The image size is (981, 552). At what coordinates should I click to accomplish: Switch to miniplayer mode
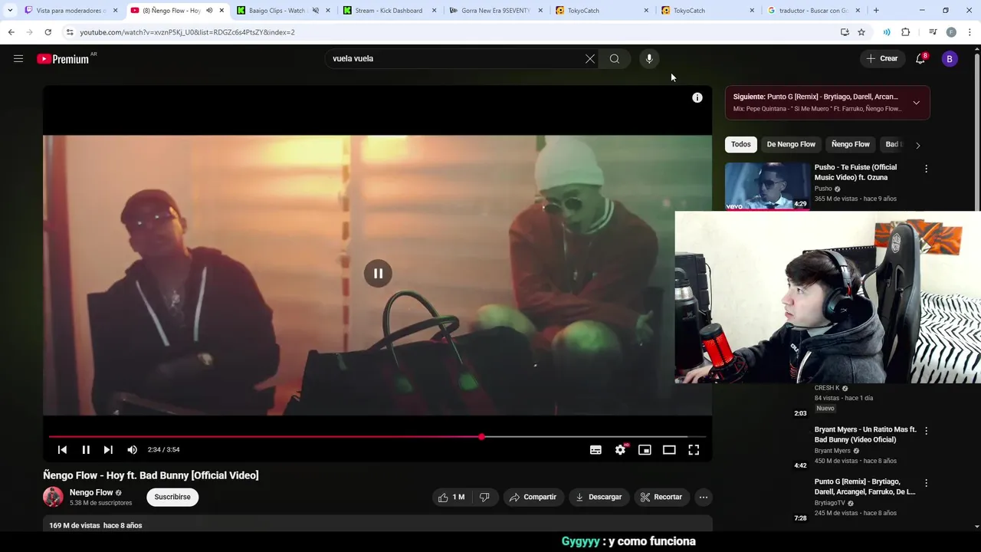[x=645, y=450]
